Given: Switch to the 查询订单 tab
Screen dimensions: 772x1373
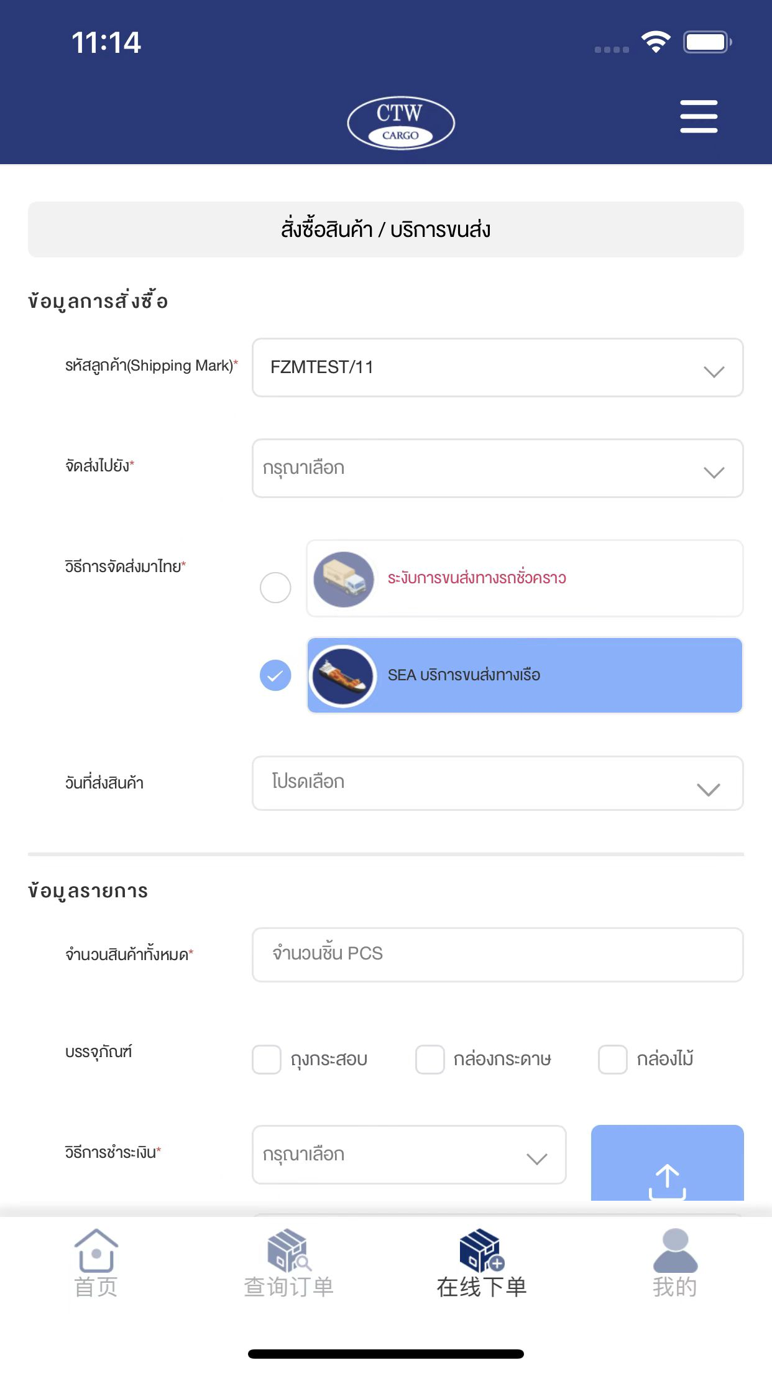Looking at the screenshot, I should pyautogui.click(x=288, y=1286).
